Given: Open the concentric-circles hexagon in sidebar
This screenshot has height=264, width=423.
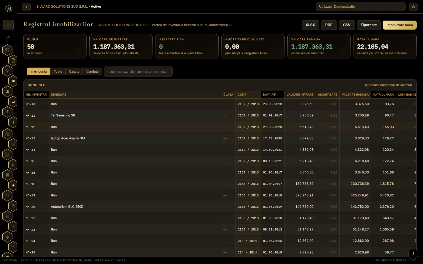Looking at the screenshot, I should tap(7, 50).
